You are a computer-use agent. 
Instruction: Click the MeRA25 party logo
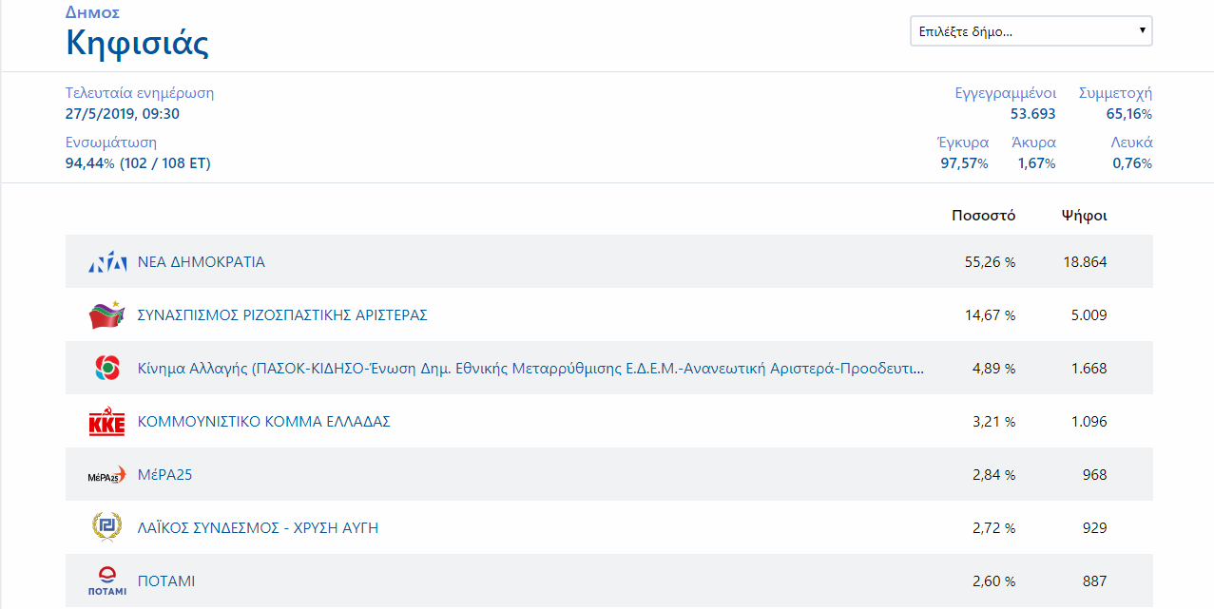[106, 475]
